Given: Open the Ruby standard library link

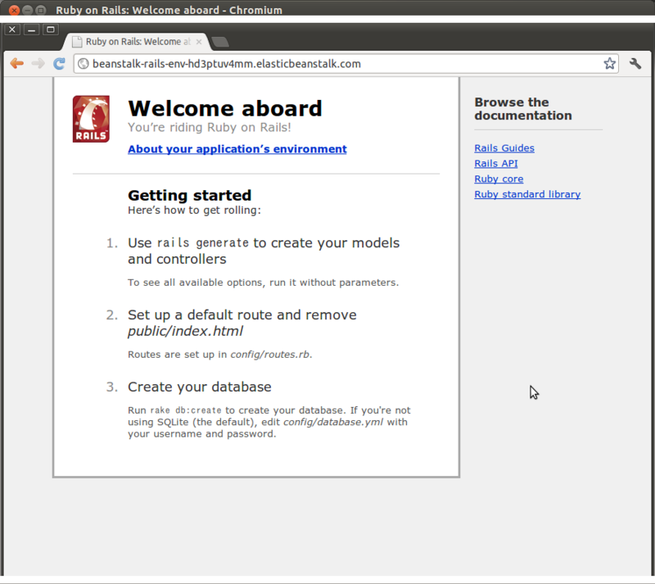Looking at the screenshot, I should point(527,194).
